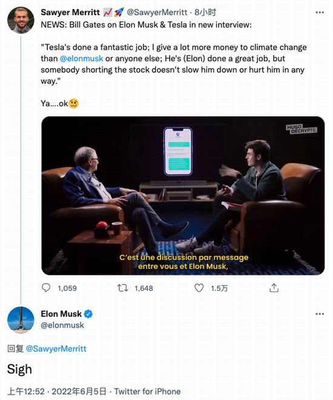This screenshot has height=400, width=333.
Task: Open the 1,648 retweets count
Action: pyautogui.click(x=143, y=288)
